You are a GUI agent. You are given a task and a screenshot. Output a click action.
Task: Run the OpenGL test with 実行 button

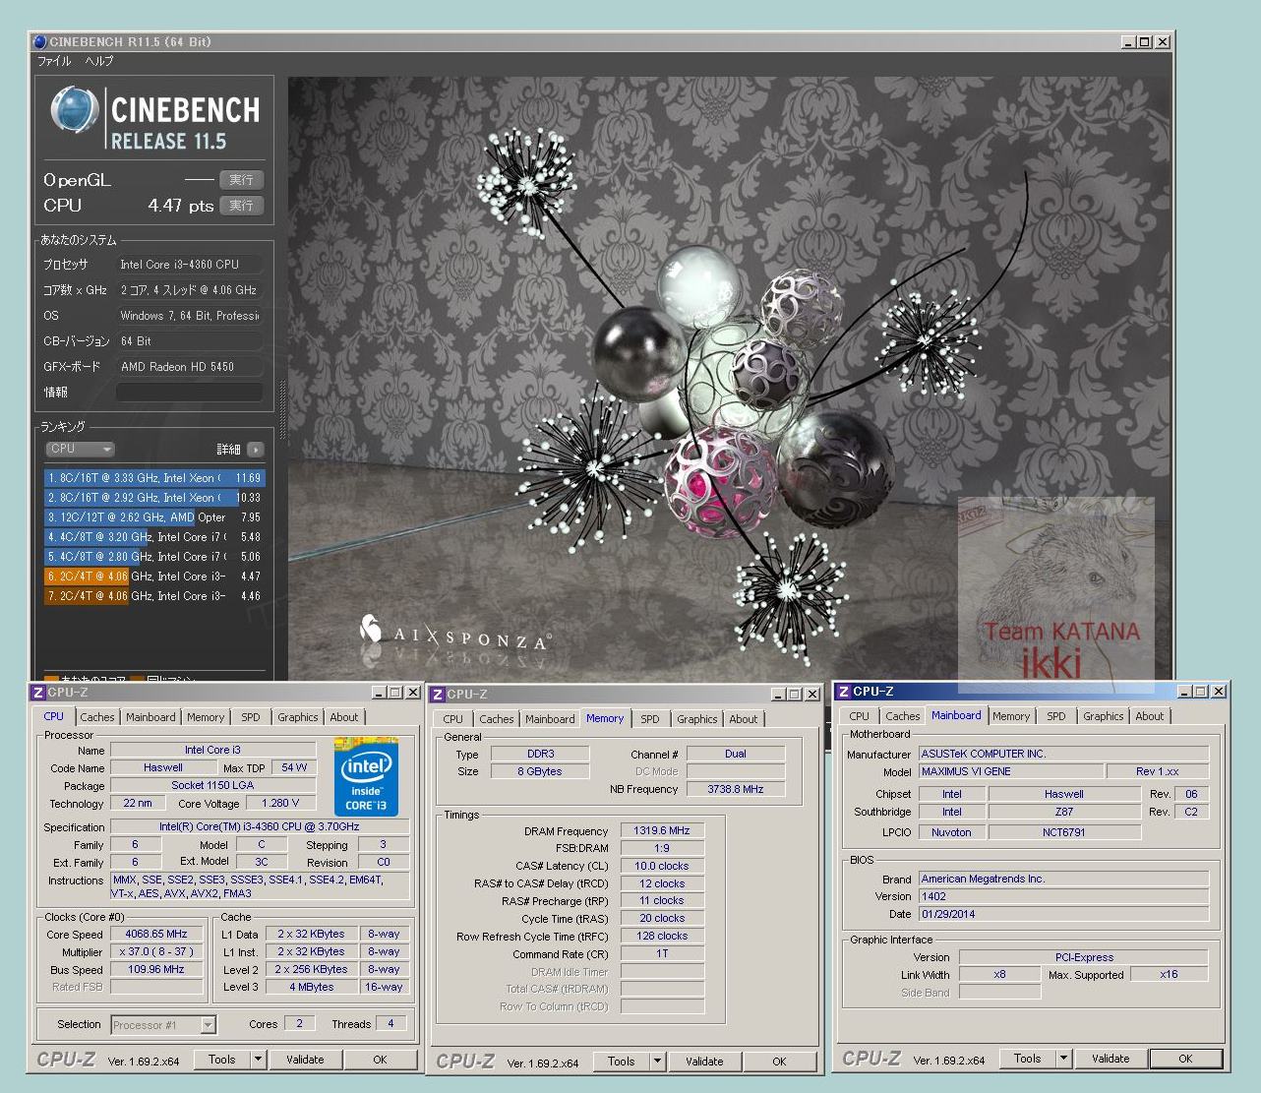pyautogui.click(x=242, y=180)
